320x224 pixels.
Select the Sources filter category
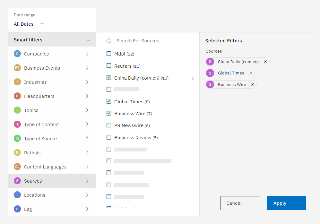point(52,181)
